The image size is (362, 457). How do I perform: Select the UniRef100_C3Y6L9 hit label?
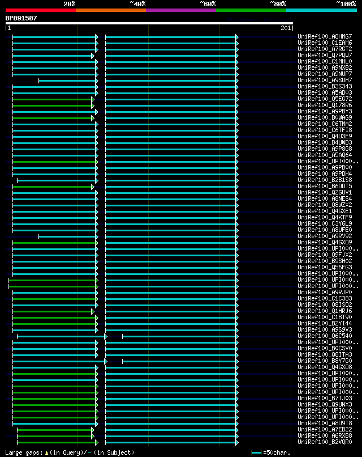pyautogui.click(x=325, y=223)
